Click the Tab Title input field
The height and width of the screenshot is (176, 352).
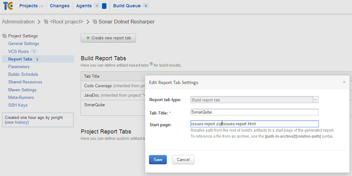pyautogui.click(x=254, y=112)
